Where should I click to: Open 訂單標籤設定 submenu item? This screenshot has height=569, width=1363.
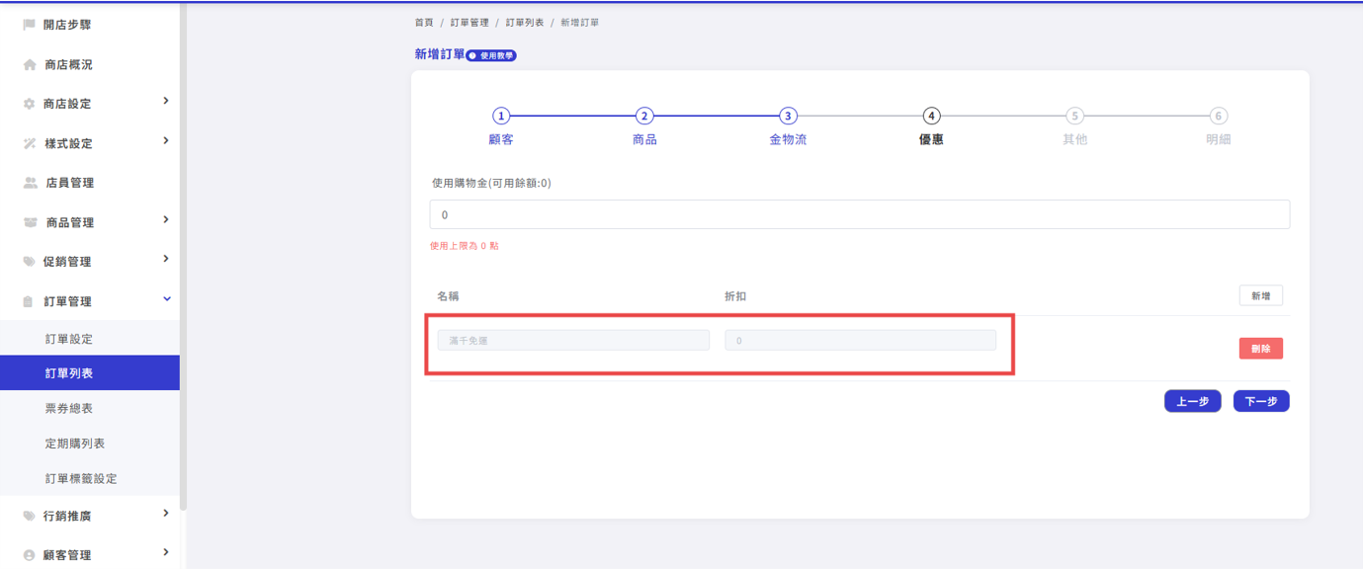point(81,478)
